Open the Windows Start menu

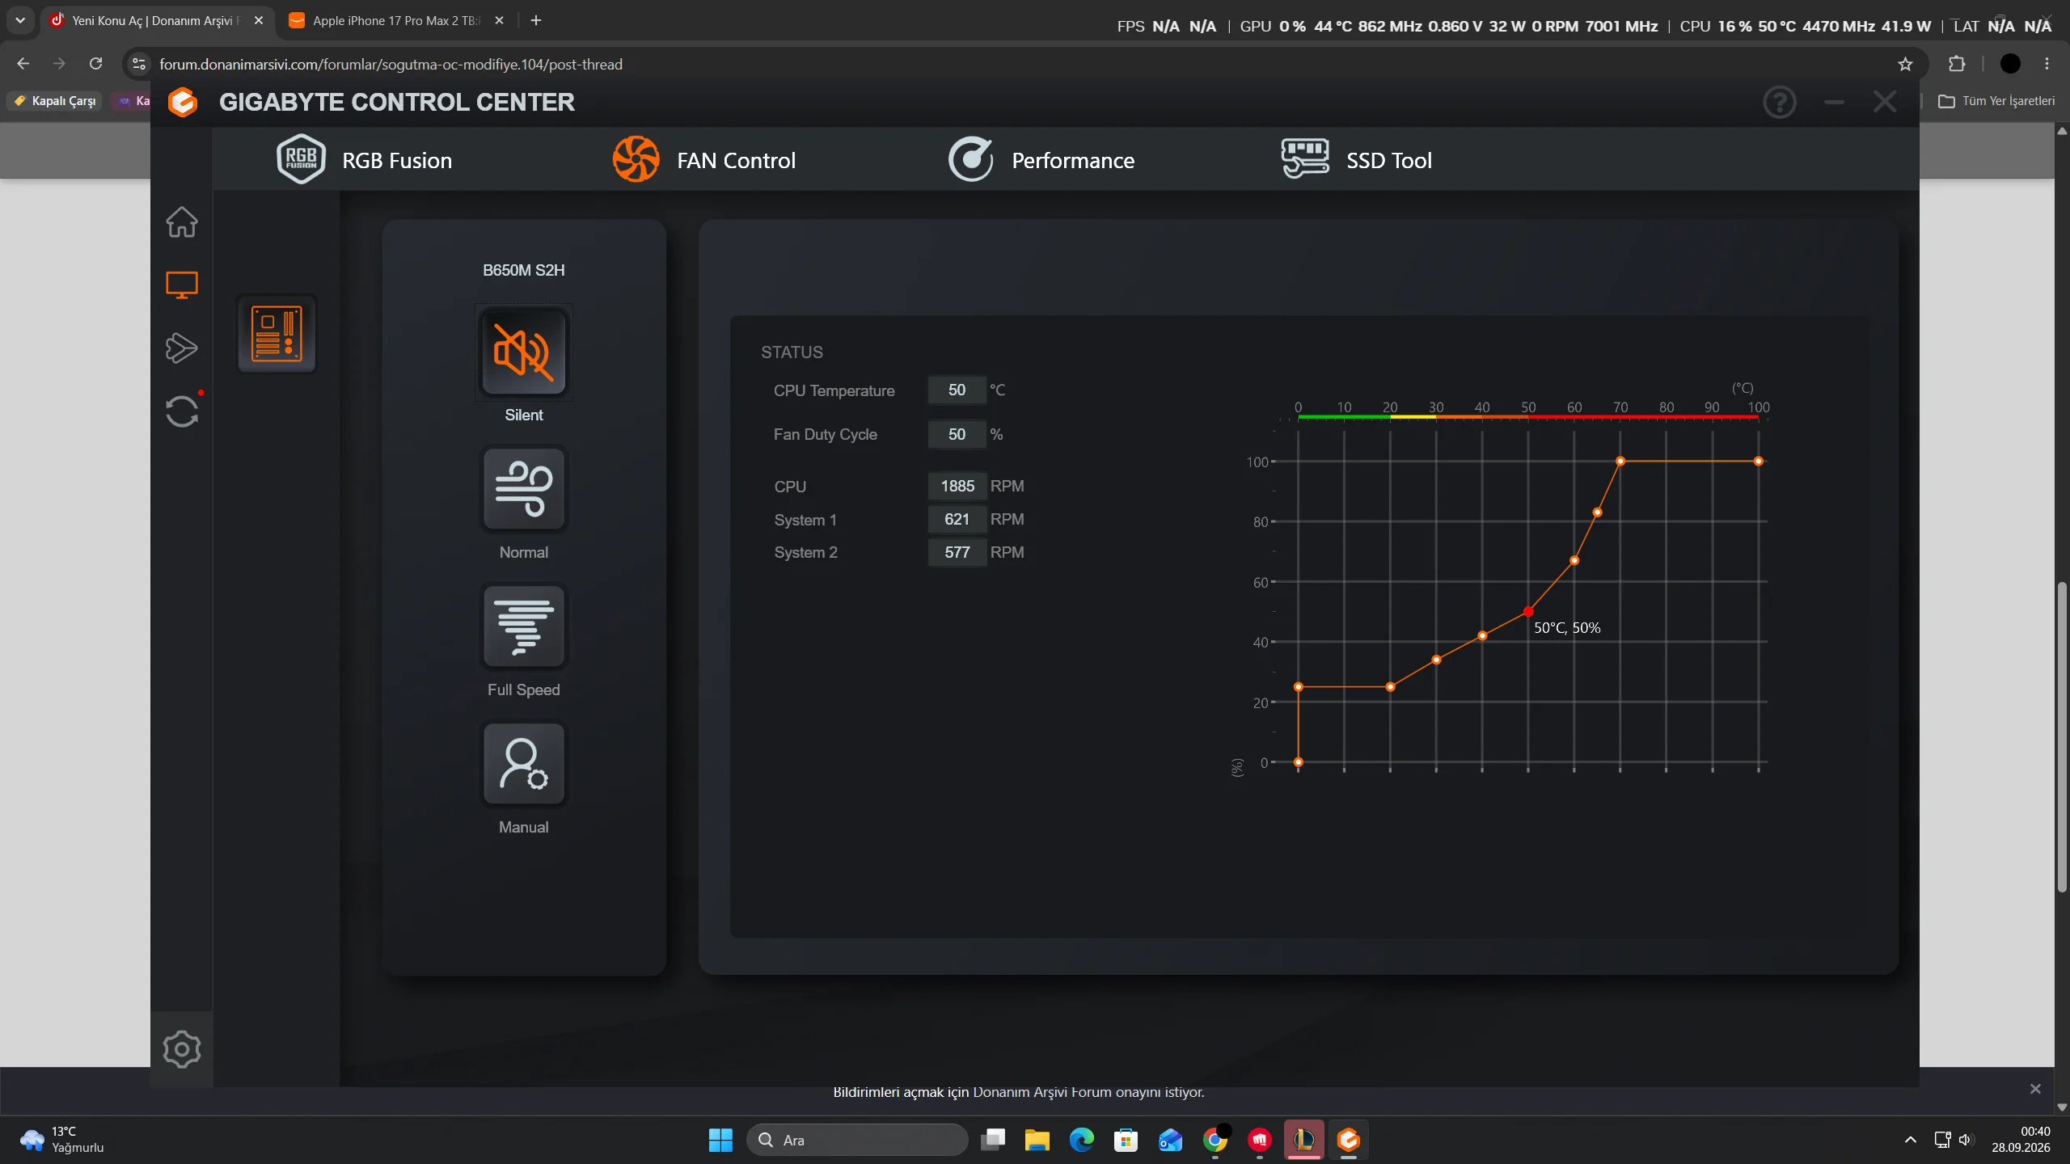(x=720, y=1141)
